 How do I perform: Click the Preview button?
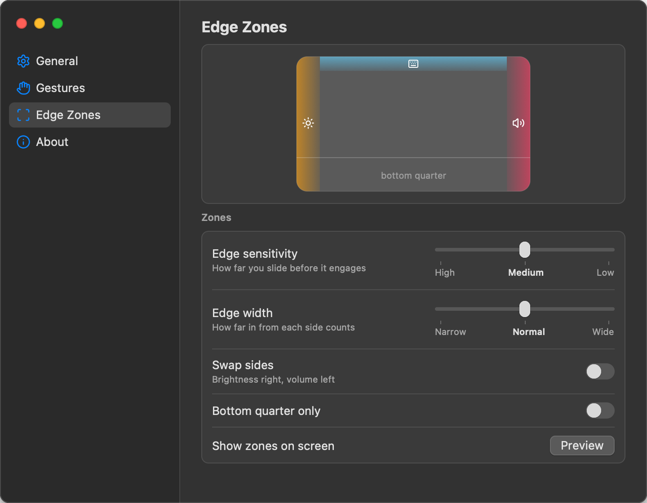[x=582, y=446]
